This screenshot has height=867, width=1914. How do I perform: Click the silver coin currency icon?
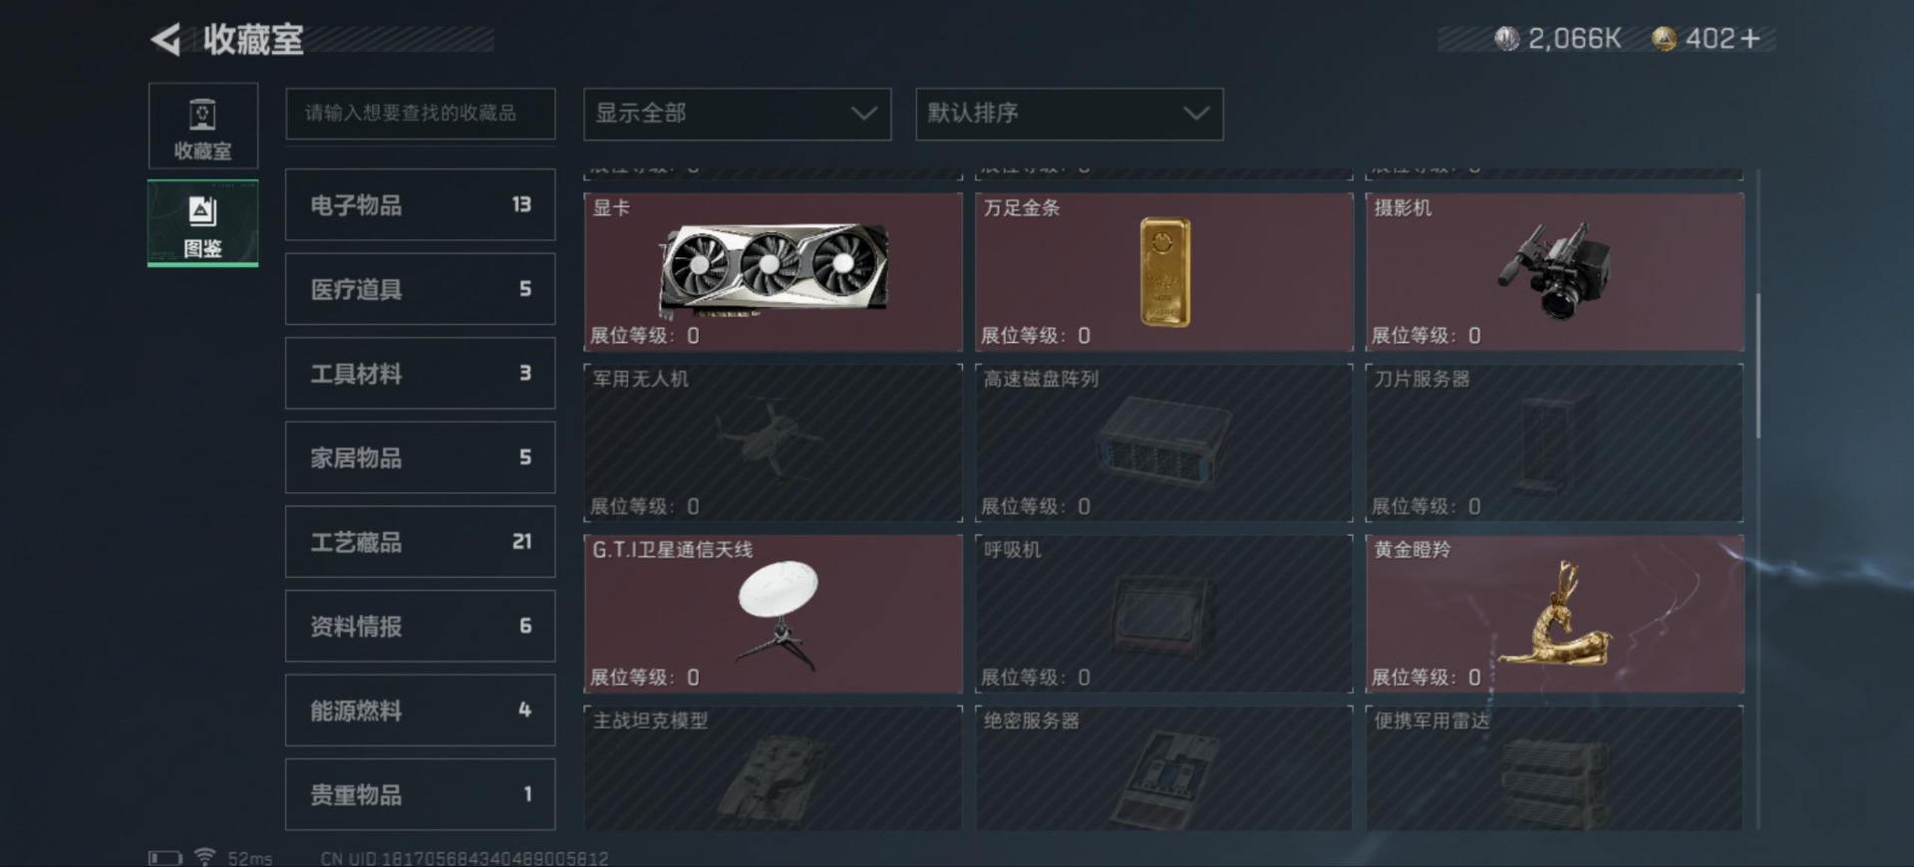coord(1506,39)
